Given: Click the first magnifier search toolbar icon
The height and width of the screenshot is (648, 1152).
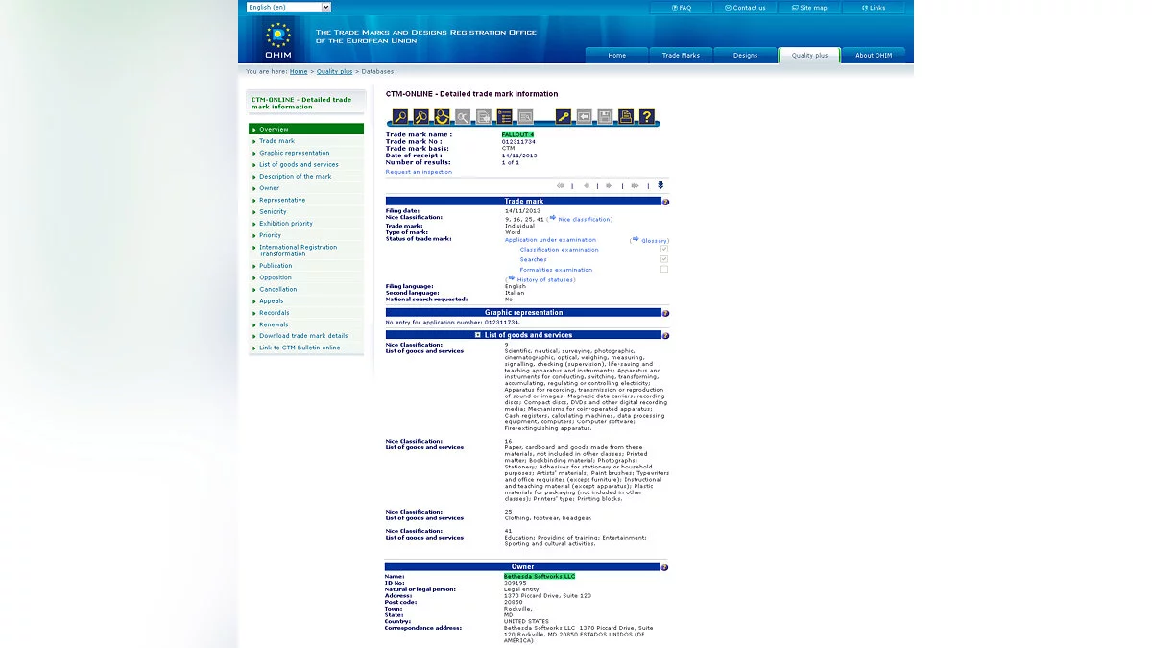Looking at the screenshot, I should pyautogui.click(x=400, y=117).
